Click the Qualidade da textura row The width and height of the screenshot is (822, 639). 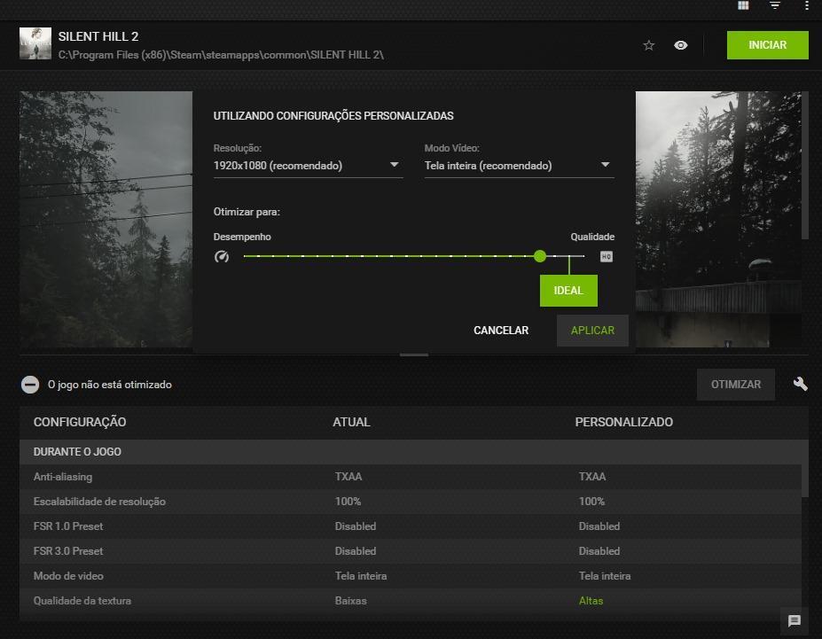411,601
